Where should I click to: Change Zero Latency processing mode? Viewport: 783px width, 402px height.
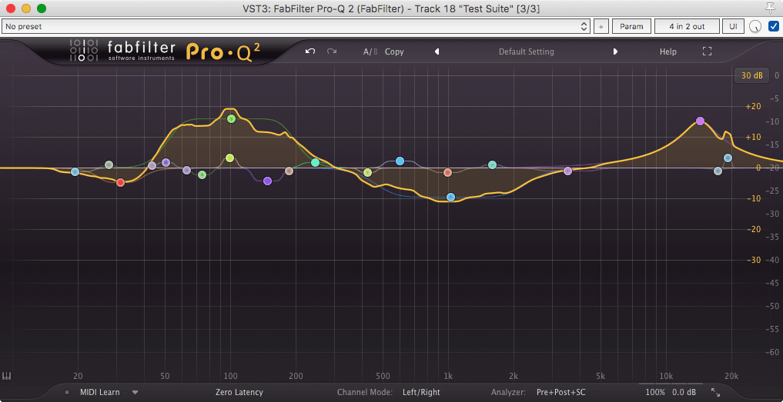pyautogui.click(x=239, y=392)
